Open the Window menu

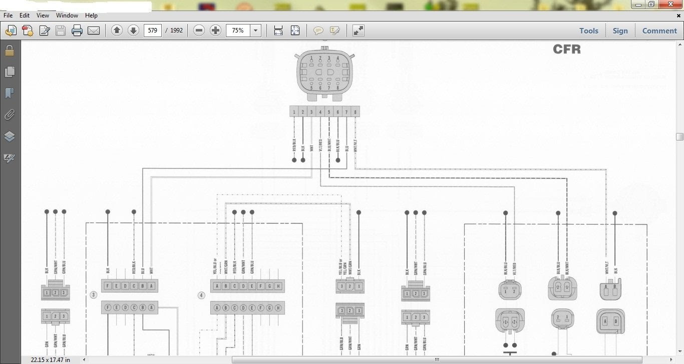67,15
